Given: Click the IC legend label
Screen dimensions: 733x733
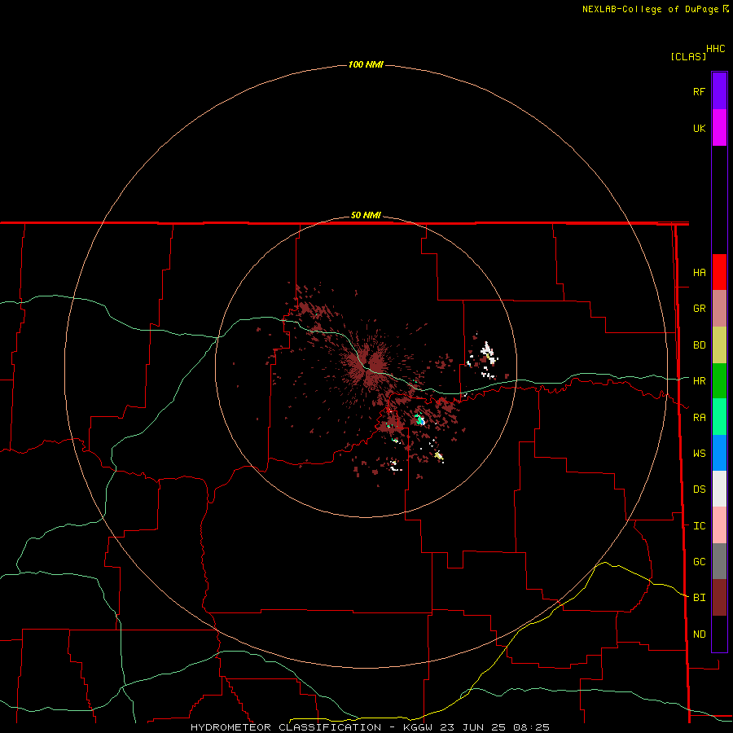Looking at the screenshot, I should (x=699, y=526).
